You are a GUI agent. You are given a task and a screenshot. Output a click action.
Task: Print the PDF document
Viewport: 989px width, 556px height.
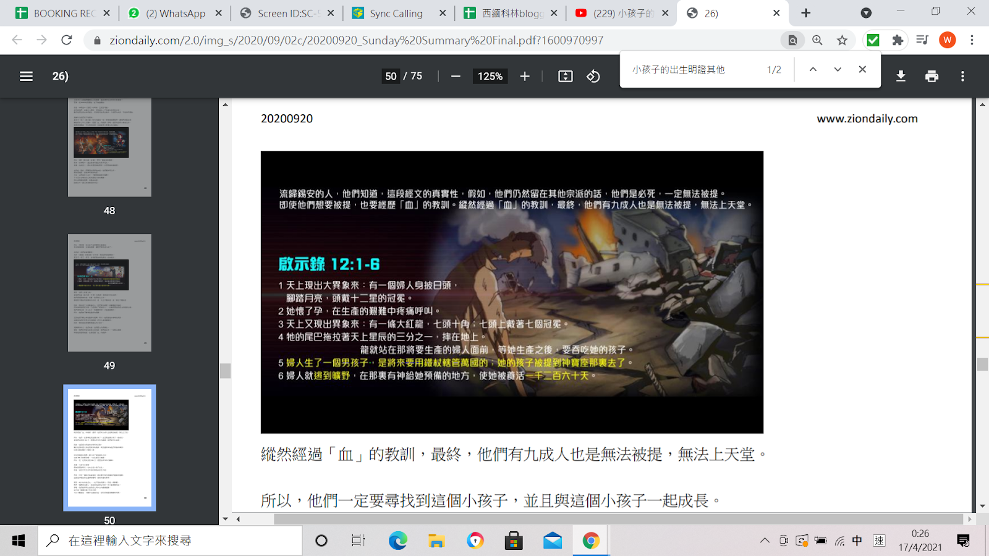tap(932, 76)
